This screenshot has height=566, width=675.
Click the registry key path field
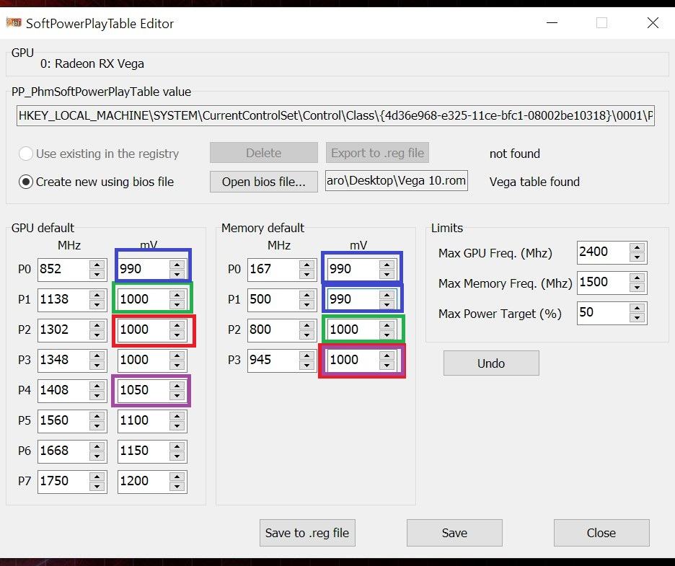(335, 115)
